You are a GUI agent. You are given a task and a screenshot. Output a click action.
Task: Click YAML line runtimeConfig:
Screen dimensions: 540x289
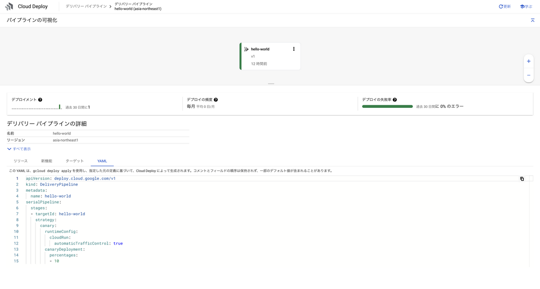coord(61,231)
